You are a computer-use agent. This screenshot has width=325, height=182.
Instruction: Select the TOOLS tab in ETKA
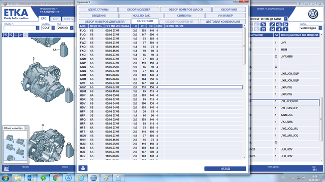click(x=68, y=19)
